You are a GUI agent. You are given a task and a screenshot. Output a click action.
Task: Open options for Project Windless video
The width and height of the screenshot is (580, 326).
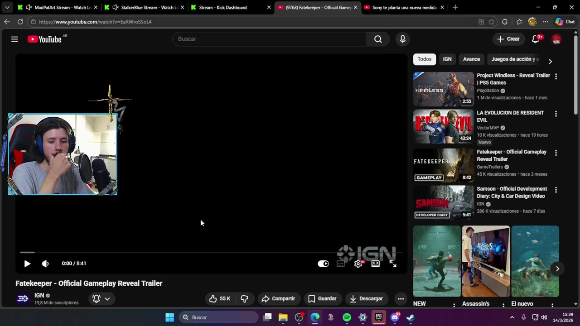[556, 77]
